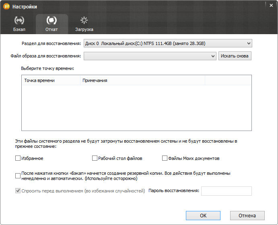Click the Примечания column header

point(142,80)
